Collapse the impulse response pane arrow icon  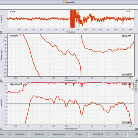[1, 32]
